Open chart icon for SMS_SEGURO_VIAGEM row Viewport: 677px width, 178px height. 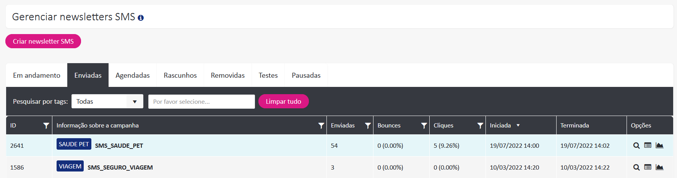(659, 167)
